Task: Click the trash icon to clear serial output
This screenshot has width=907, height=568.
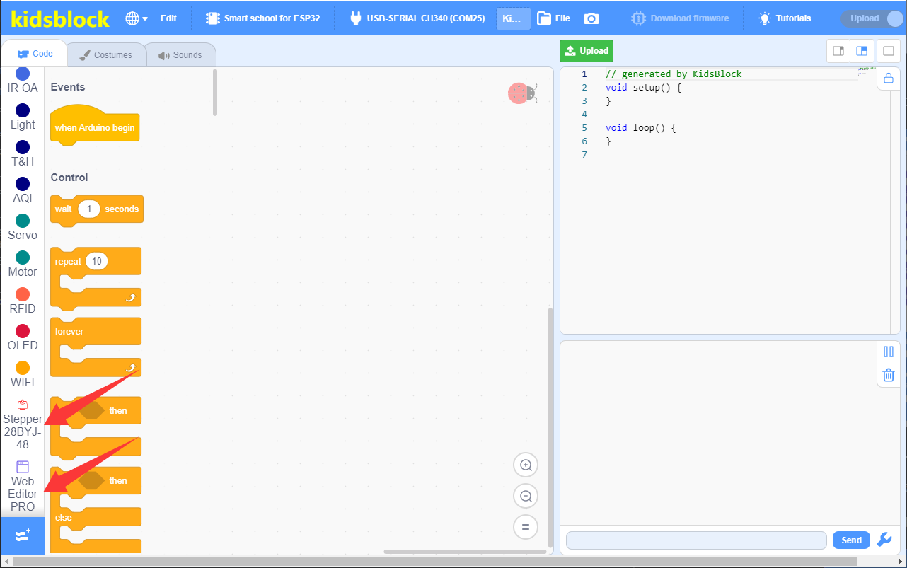Action: pyautogui.click(x=889, y=375)
